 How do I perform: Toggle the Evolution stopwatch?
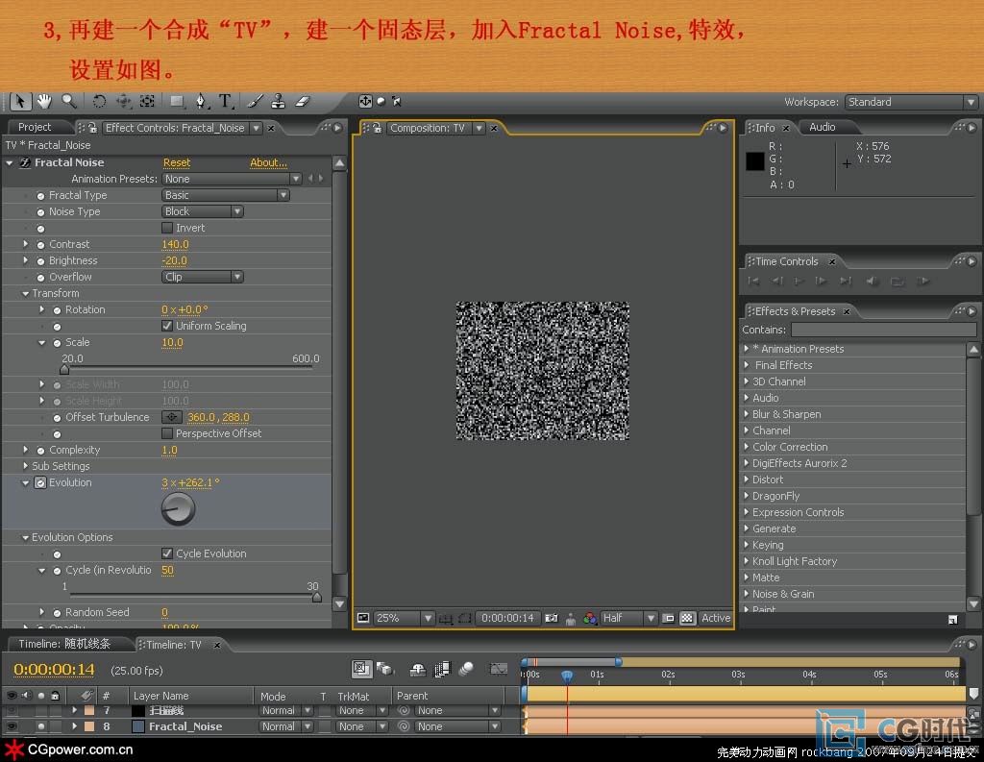pyautogui.click(x=40, y=482)
